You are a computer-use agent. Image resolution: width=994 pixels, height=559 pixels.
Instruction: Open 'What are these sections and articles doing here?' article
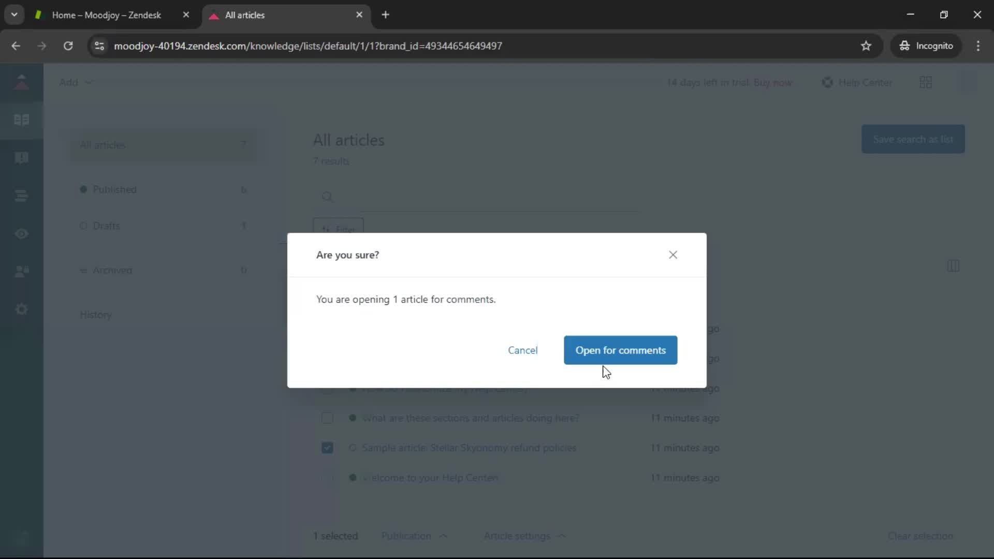[x=470, y=418]
